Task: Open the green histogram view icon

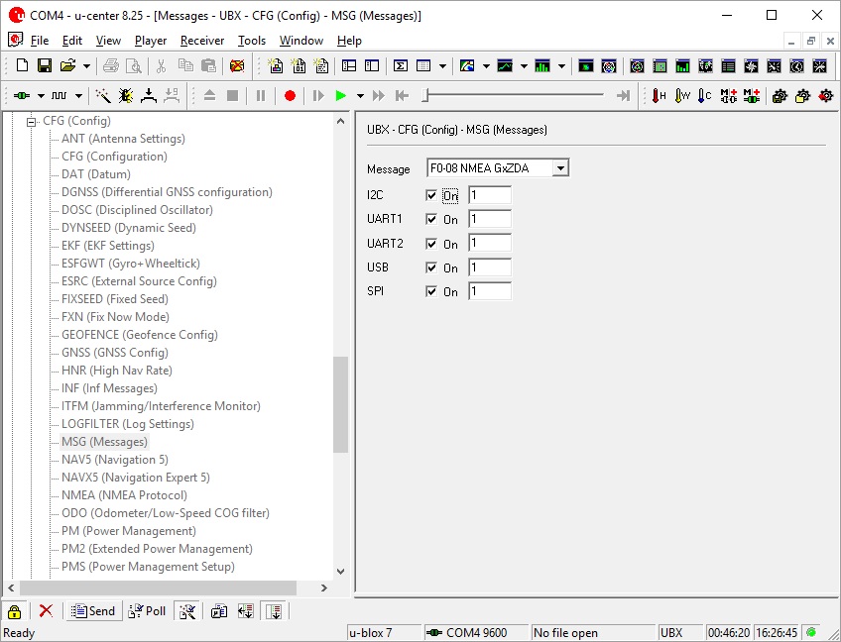Action: pos(542,65)
